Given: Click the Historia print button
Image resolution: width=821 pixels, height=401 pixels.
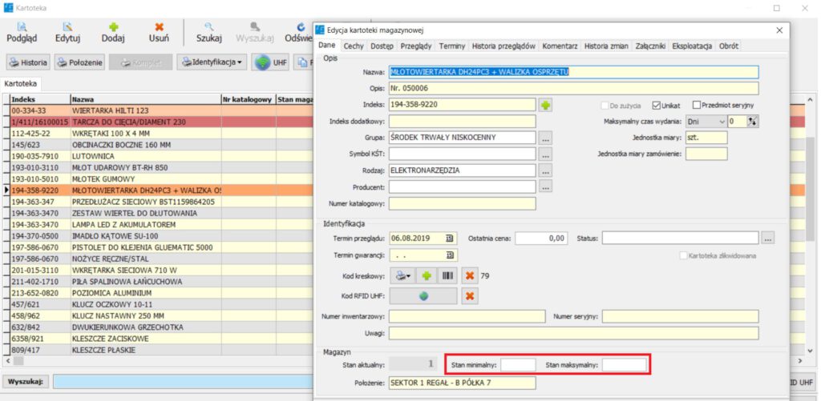Looking at the screenshot, I should coord(28,62).
